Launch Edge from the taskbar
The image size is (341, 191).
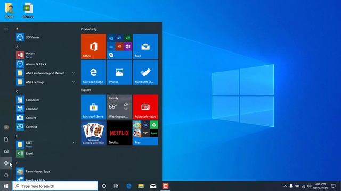[x=129, y=186]
